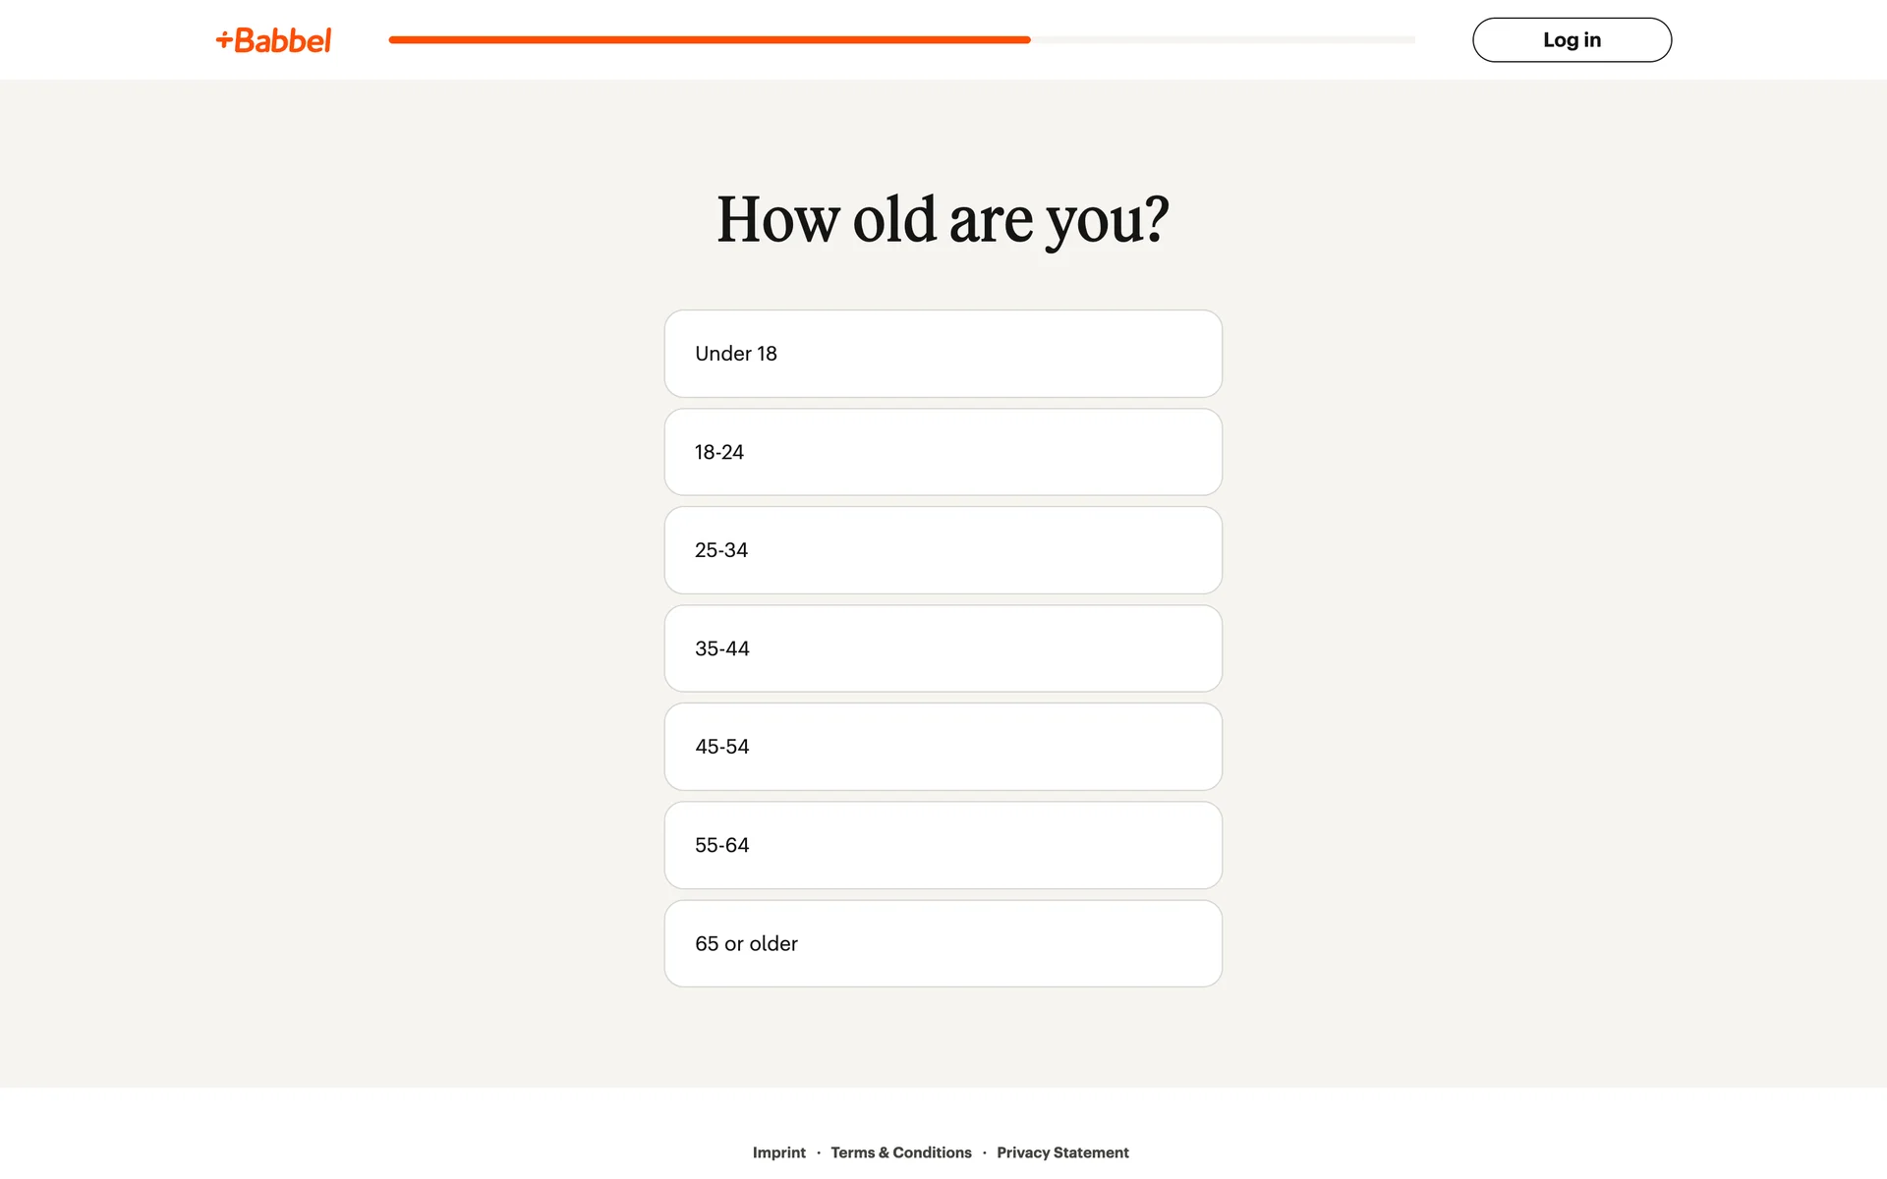
Task: Go to the Privacy Statement link
Action: pos(1062,1152)
